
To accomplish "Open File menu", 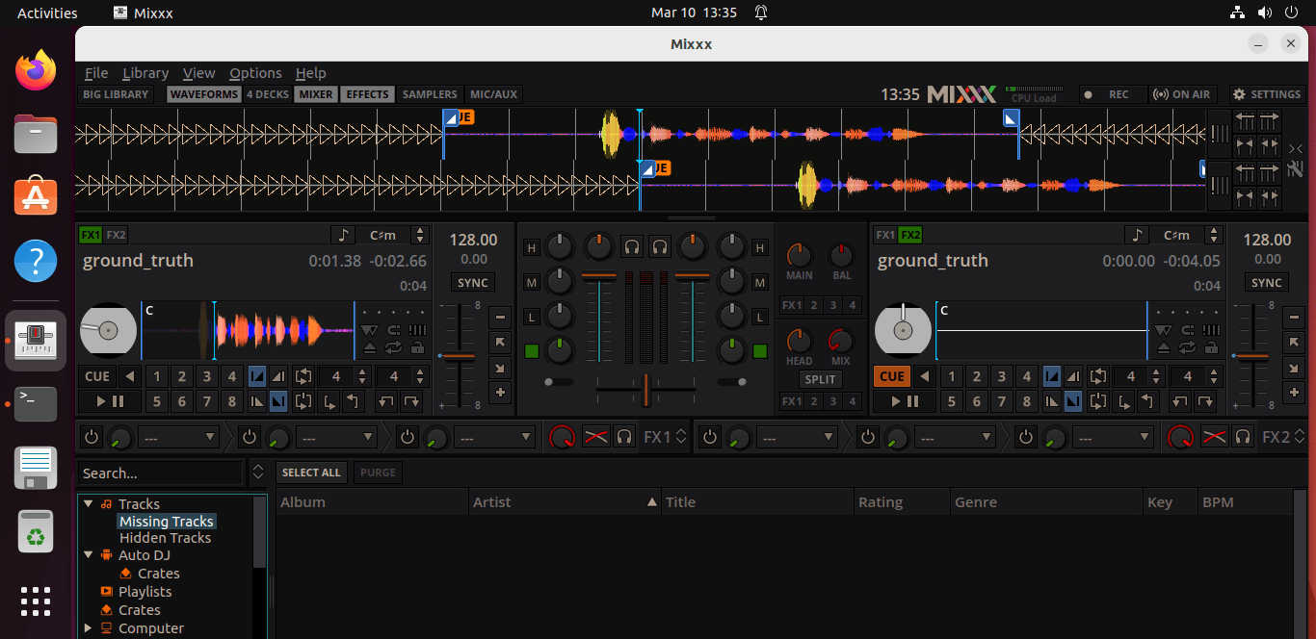I will click(96, 73).
